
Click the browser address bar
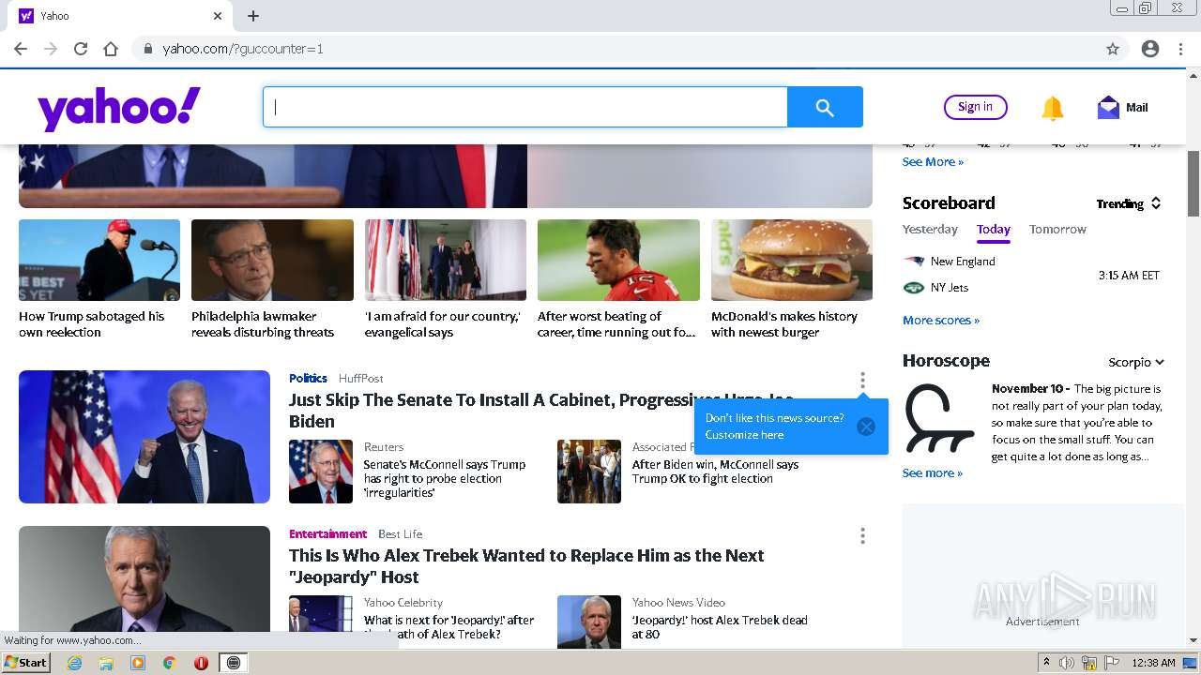pyautogui.click(x=619, y=49)
